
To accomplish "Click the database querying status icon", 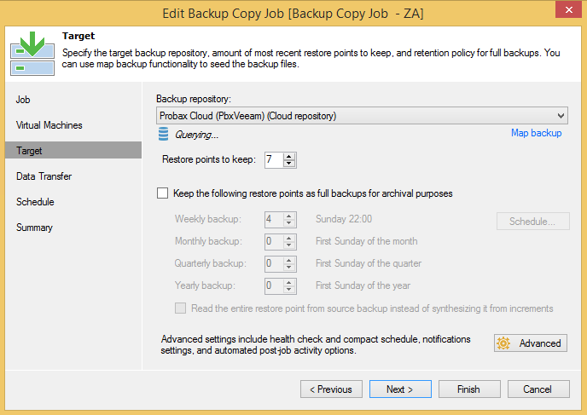I will 163,134.
